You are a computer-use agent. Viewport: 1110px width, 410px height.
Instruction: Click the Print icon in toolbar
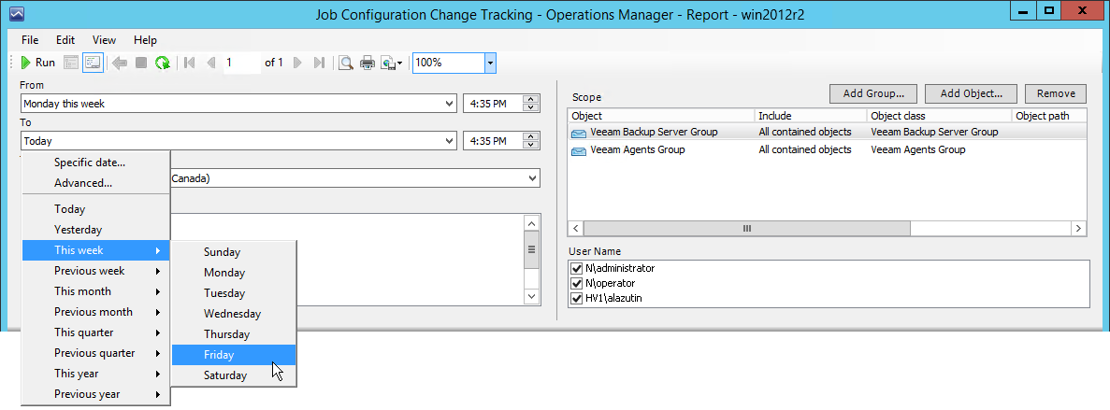coord(368,63)
